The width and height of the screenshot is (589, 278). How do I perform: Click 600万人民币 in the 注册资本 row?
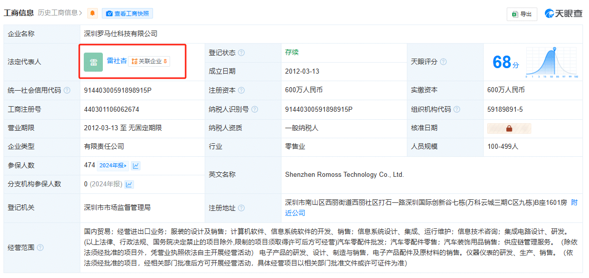[304, 90]
